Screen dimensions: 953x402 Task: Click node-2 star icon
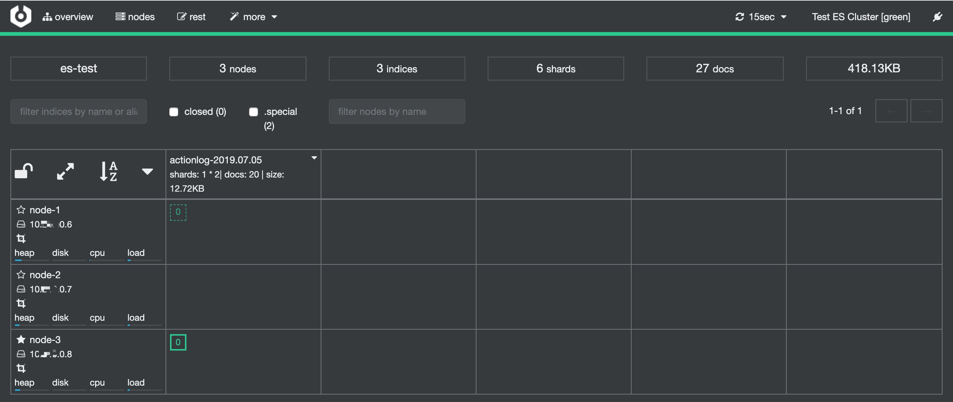click(x=21, y=274)
